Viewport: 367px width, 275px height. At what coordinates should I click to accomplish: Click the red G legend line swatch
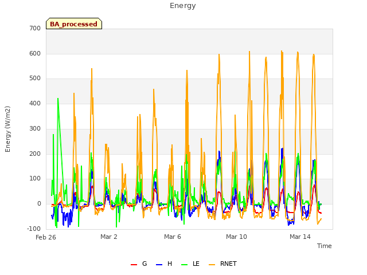pyautogui.click(x=134, y=265)
